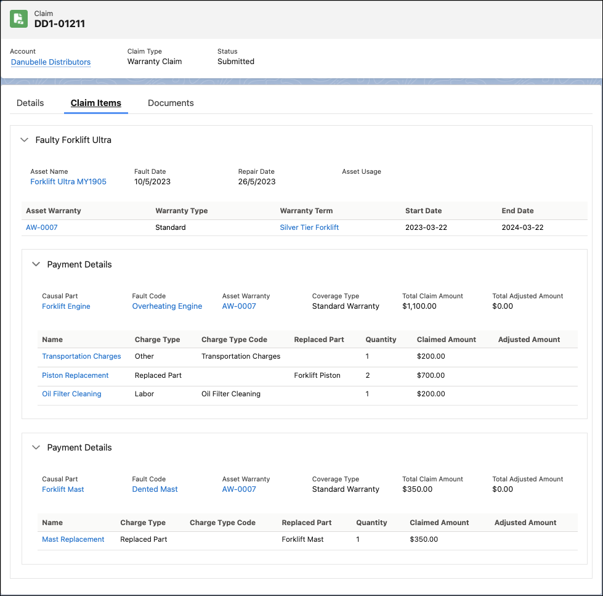Viewport: 603px width, 596px height.
Task: Open asset Forklift Ultra MY1905
Action: pos(68,181)
